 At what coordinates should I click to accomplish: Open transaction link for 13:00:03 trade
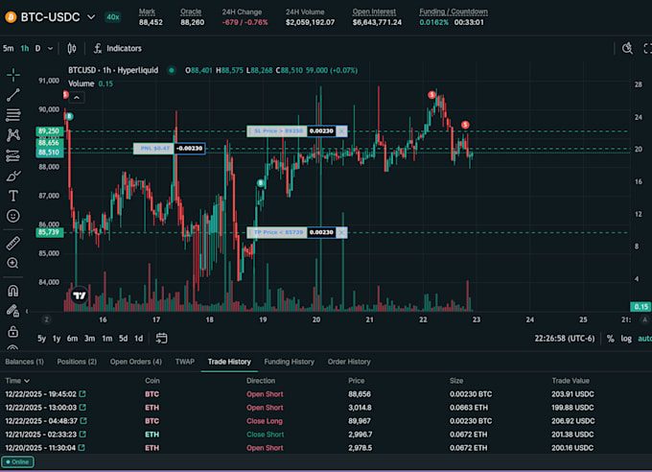(82, 408)
